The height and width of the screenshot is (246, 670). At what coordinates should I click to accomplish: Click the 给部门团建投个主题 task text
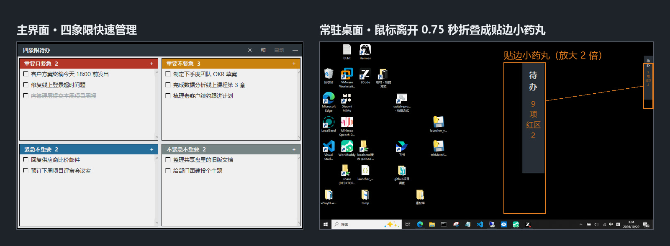198,171
